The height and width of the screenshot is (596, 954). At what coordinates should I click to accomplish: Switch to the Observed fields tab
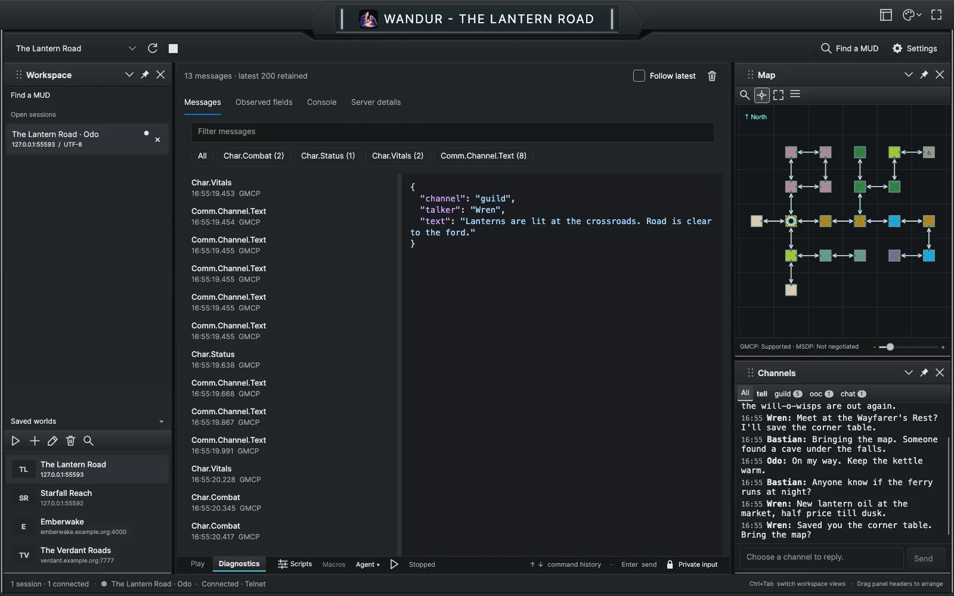point(264,102)
